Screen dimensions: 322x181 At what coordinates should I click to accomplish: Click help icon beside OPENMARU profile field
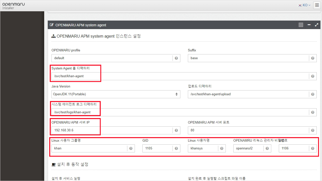(x=176, y=58)
